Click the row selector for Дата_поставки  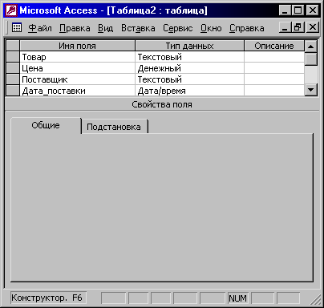(x=13, y=91)
